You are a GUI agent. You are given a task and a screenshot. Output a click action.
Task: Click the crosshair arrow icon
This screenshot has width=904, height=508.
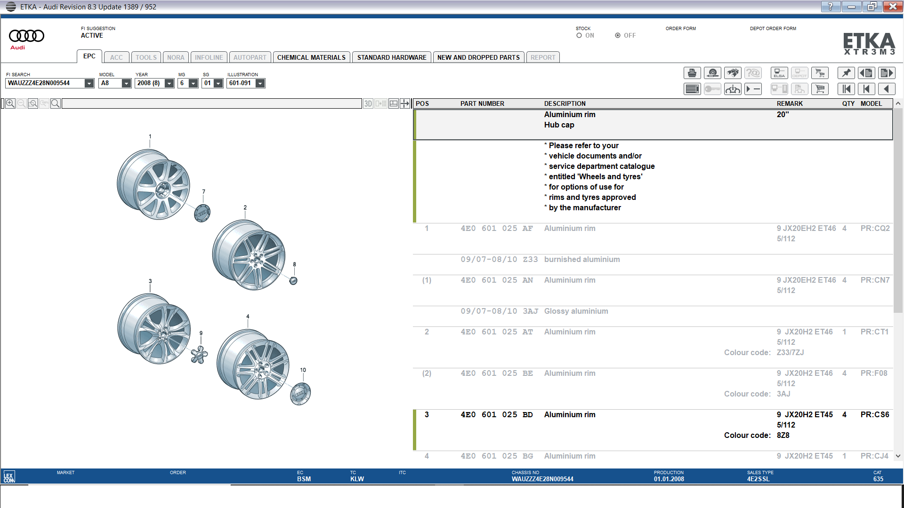coord(405,103)
